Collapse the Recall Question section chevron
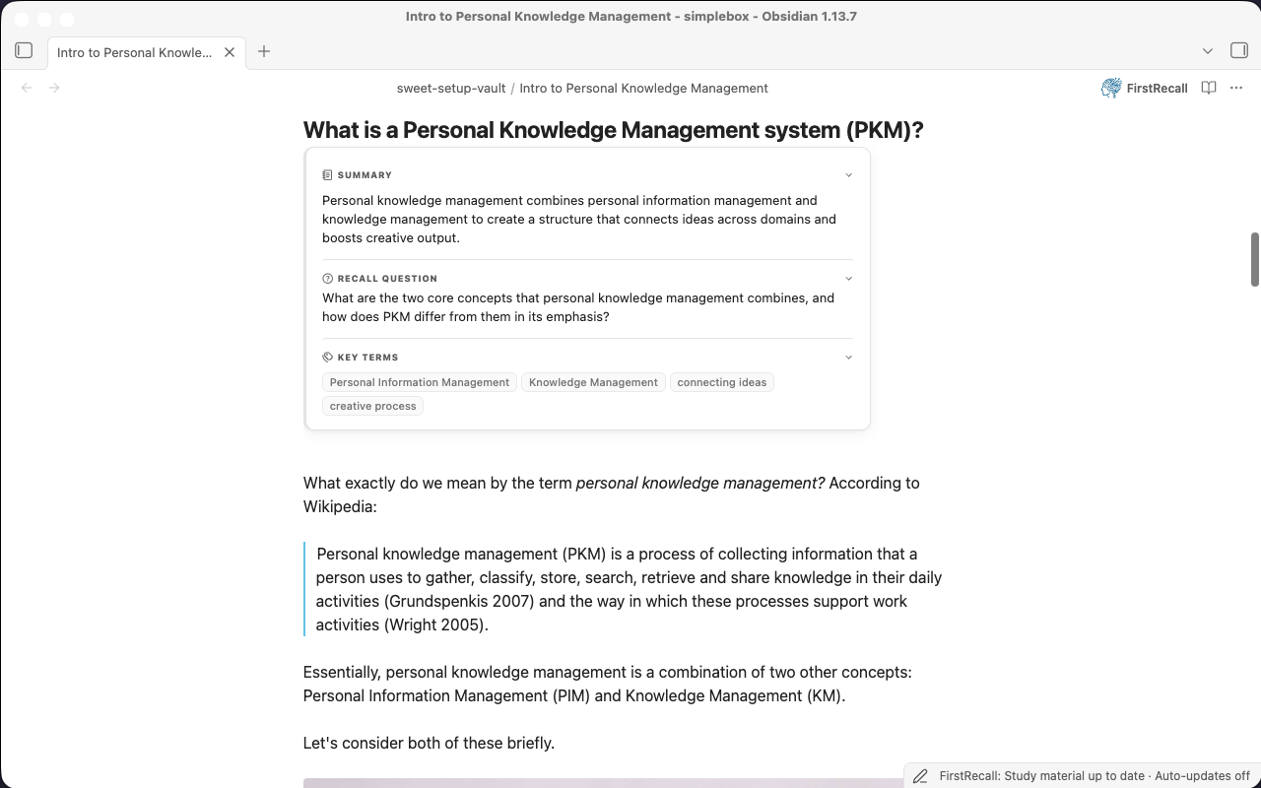This screenshot has width=1261, height=788. coord(848,279)
